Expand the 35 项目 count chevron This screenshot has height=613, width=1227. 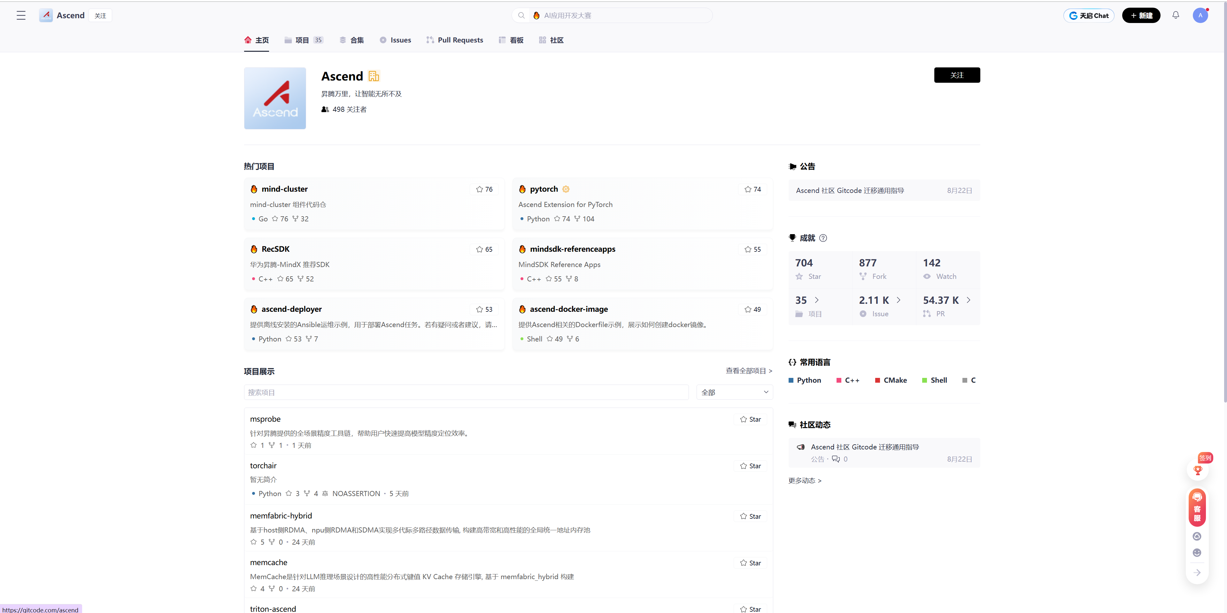tap(817, 300)
